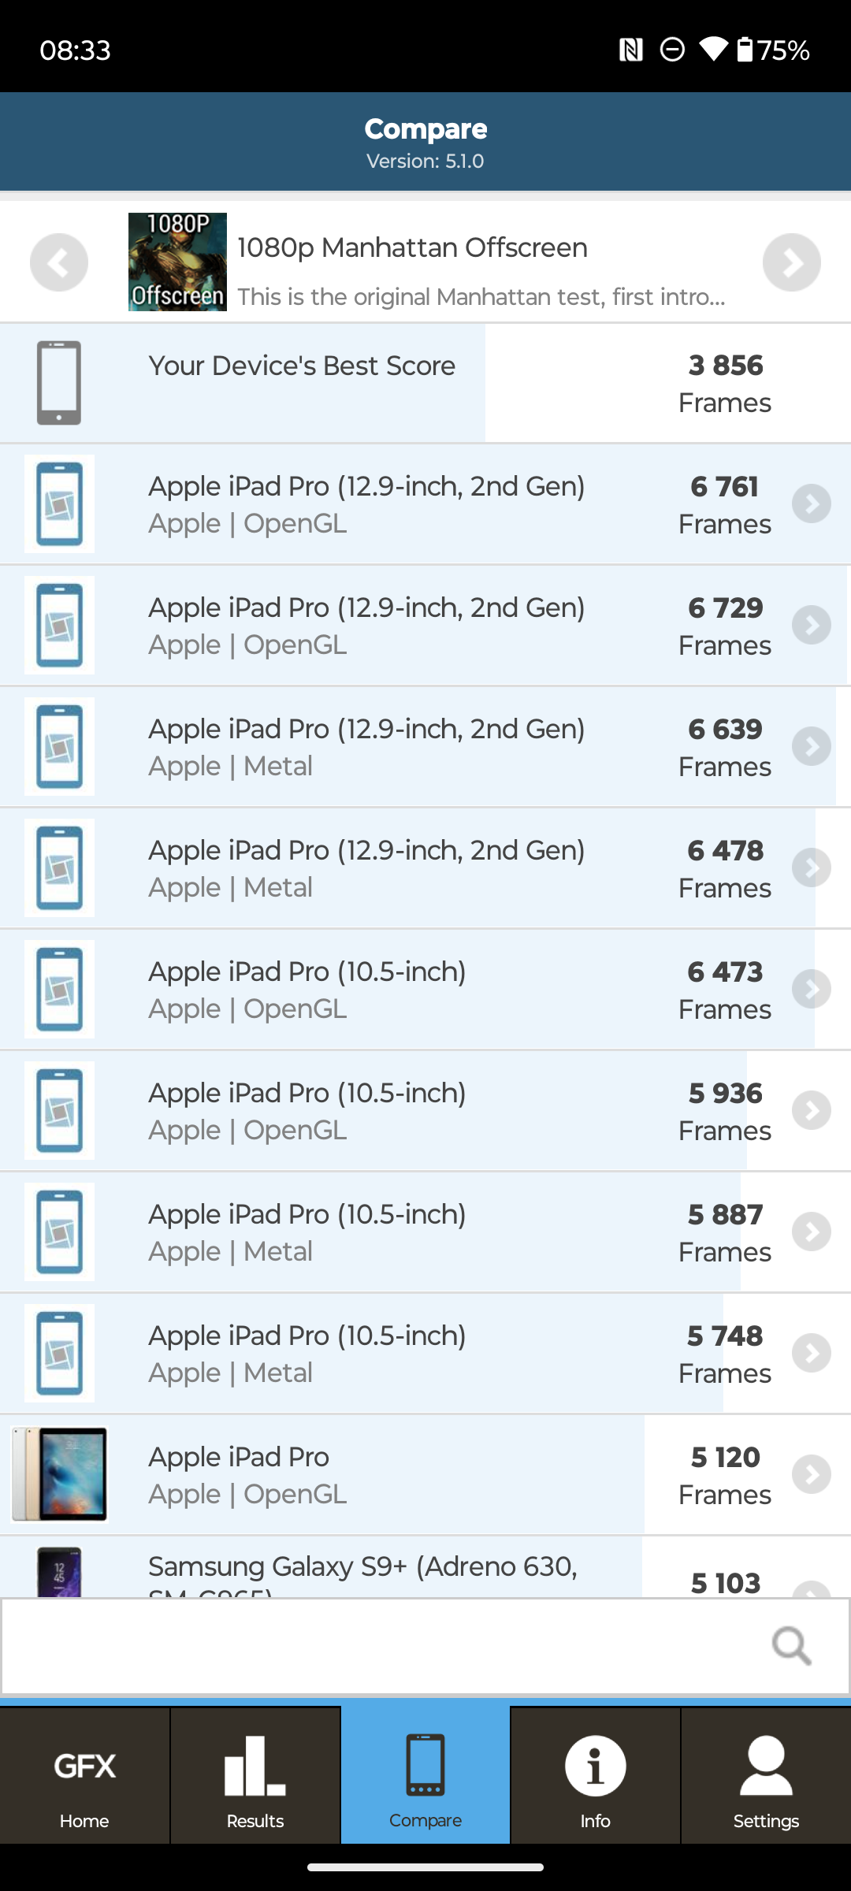Viewport: 851px width, 1891px height.
Task: Tap the 1080p Manhattan Offscreen title
Action: (x=412, y=248)
